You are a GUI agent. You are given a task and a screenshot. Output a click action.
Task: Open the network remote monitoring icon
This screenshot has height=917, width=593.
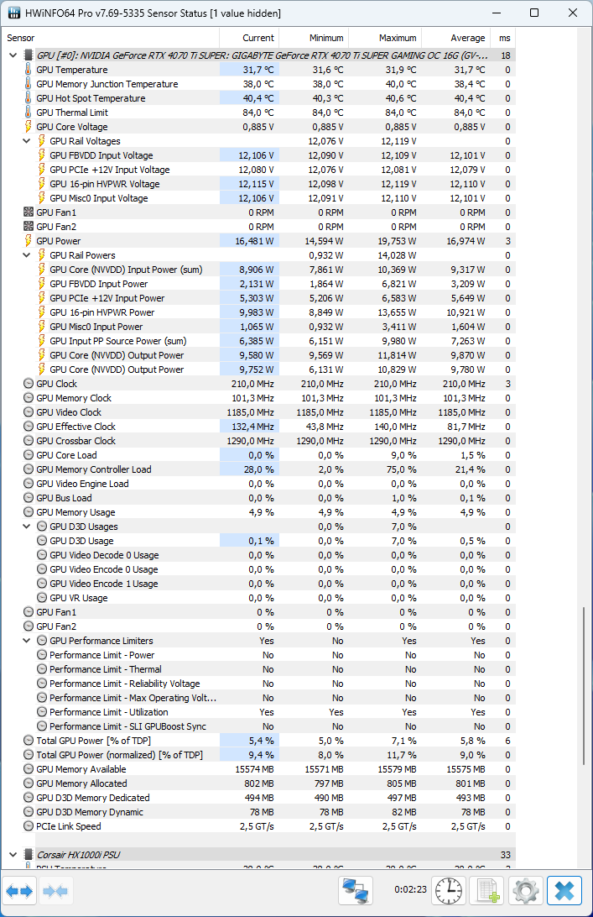tap(356, 891)
